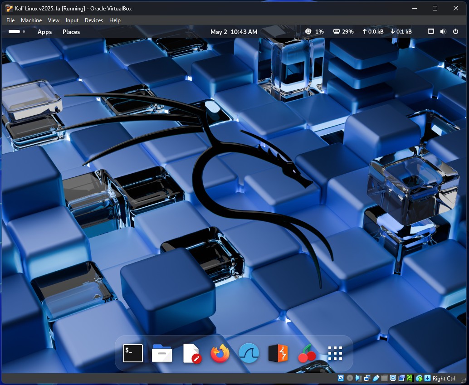Image resolution: width=469 pixels, height=385 pixels.
Task: Launch the Files manager in the dock
Action: (162, 353)
